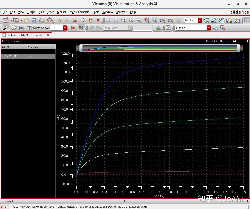Open the calculator tool icon

point(168,28)
